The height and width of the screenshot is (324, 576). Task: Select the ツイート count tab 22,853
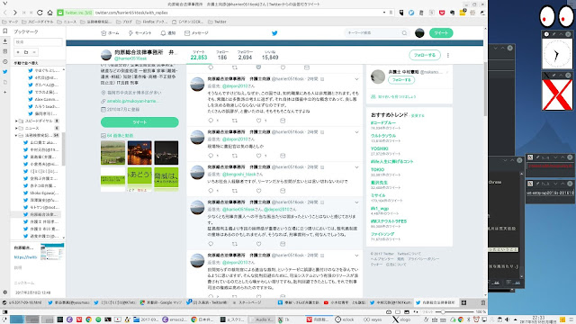[x=199, y=55]
